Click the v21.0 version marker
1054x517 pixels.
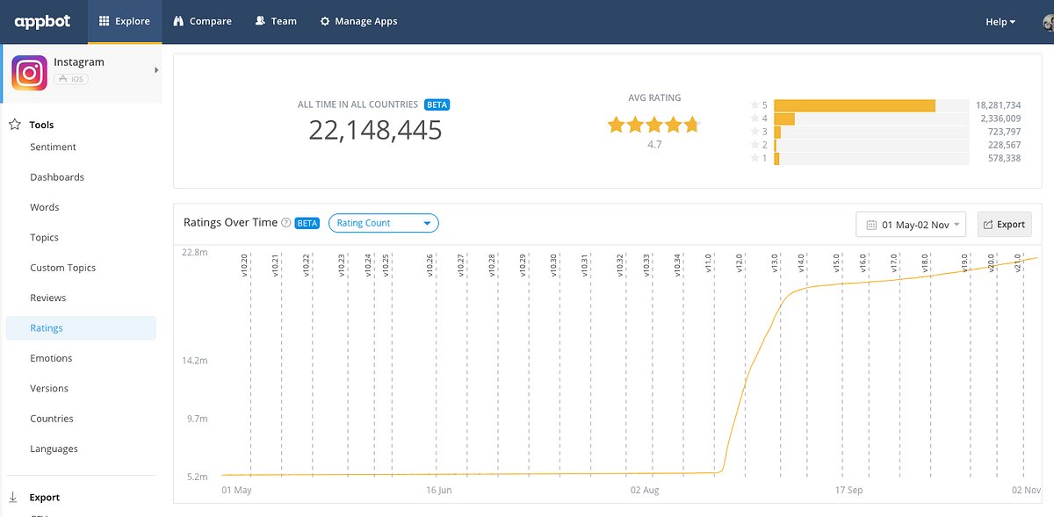[x=1017, y=263]
